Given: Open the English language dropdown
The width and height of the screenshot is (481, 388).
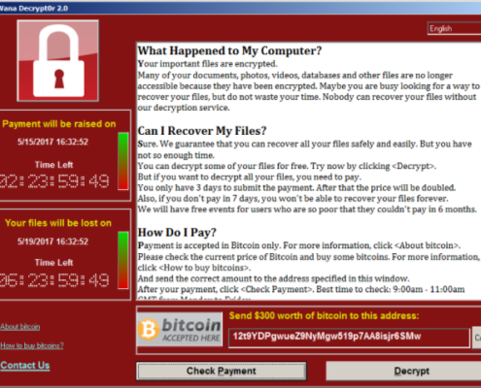Looking at the screenshot, I should pyautogui.click(x=455, y=28).
